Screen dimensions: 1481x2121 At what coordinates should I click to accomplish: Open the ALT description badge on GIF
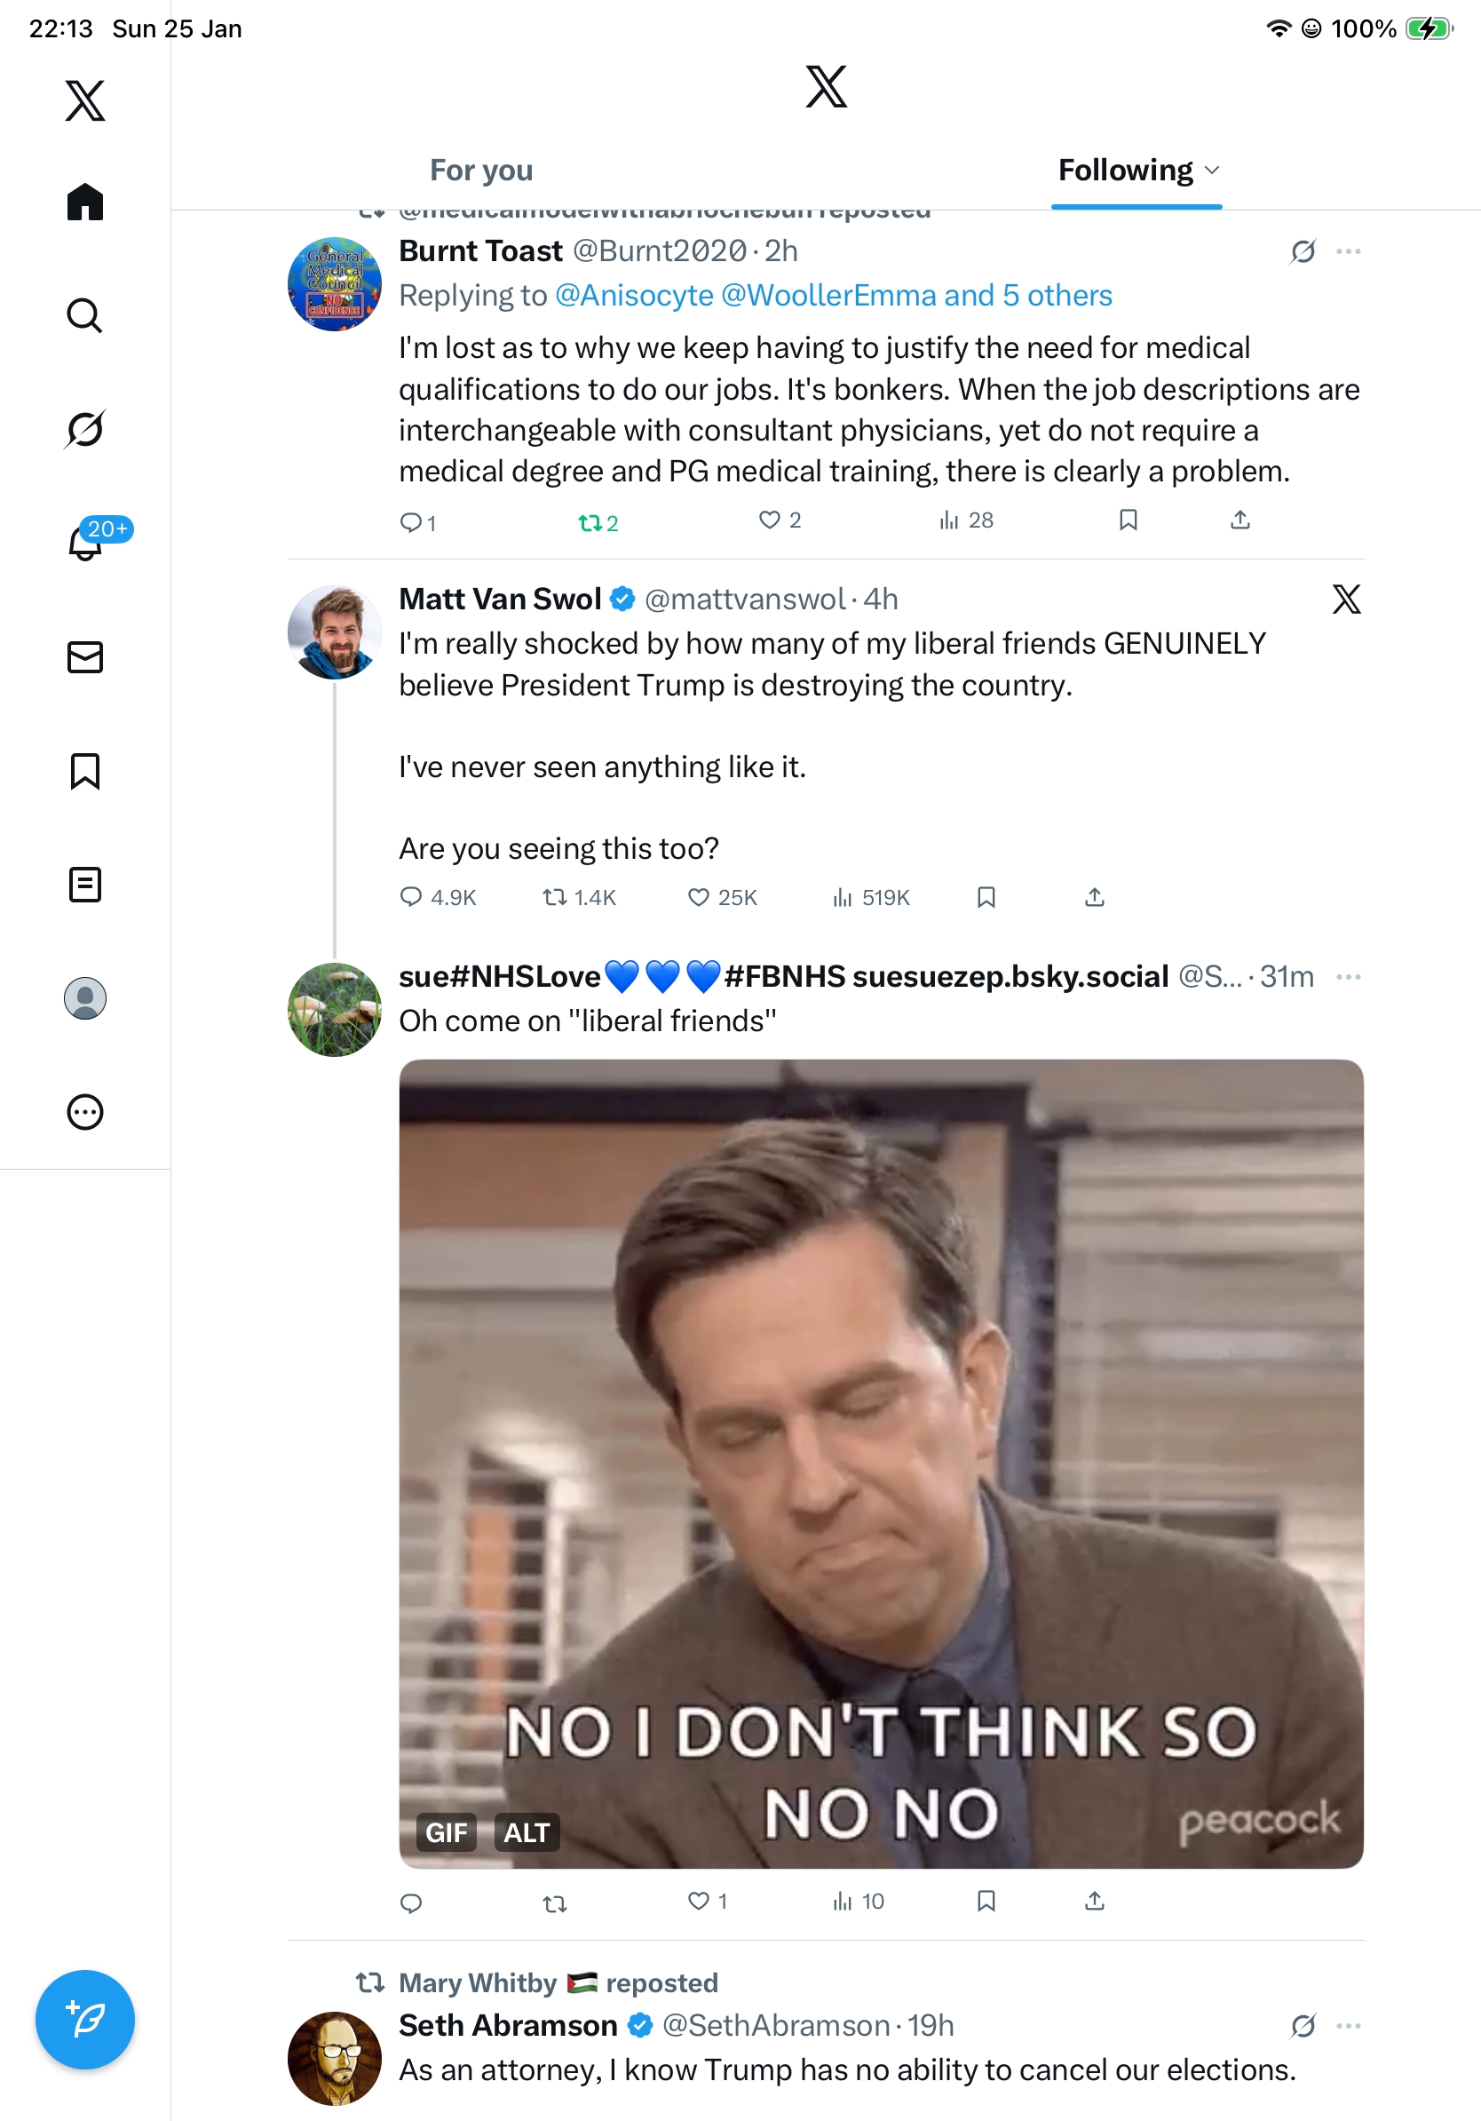[x=527, y=1831]
